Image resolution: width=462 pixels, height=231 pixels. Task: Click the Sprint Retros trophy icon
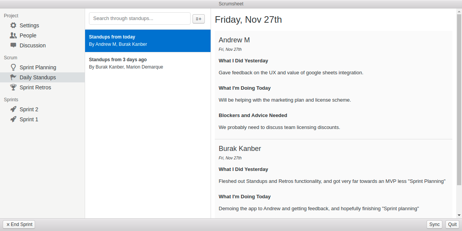point(13,87)
